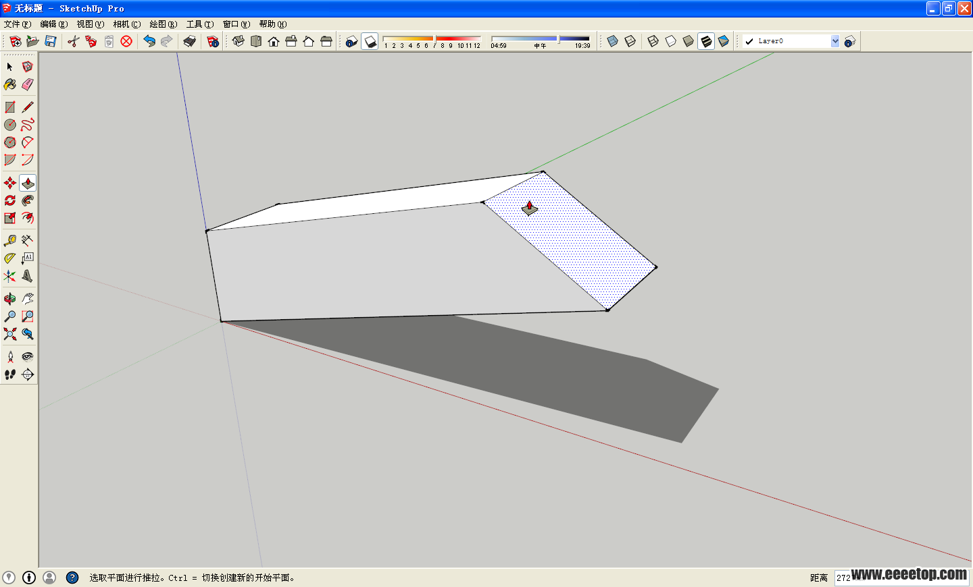Open the Layer Manager icon
973x587 pixels.
(850, 41)
